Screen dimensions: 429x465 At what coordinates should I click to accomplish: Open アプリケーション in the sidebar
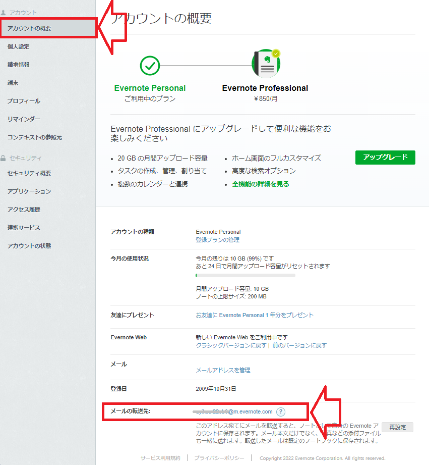point(29,191)
